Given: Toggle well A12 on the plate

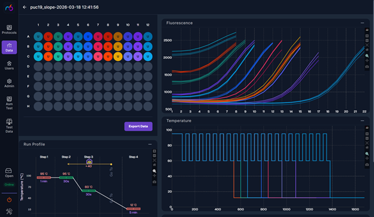Looking at the screenshot, I should (x=148, y=36).
